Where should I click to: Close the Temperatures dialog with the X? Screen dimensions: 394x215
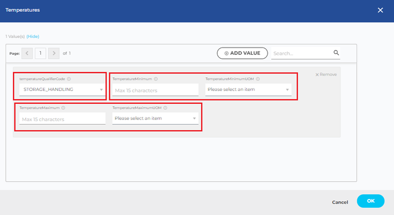click(380, 10)
